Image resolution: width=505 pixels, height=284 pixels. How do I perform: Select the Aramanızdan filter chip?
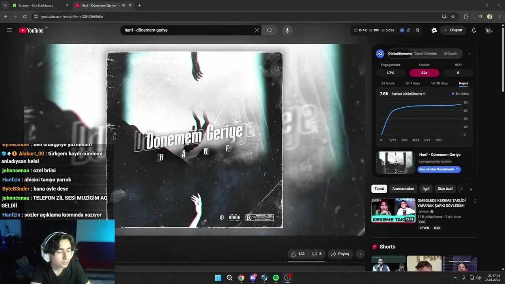pos(403,189)
